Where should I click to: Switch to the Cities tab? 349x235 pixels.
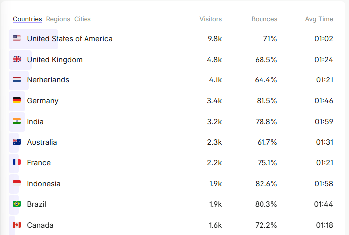click(83, 19)
